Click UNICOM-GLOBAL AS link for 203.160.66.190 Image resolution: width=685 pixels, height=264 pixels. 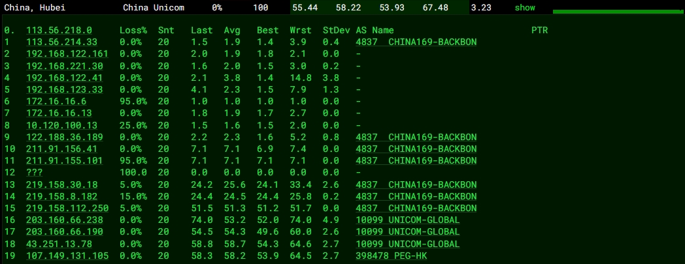[407, 232]
